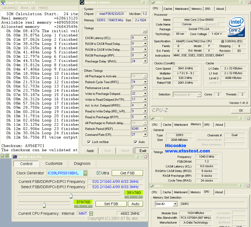Click the www.xfastest.com link text
251x227 pixels.
click(187, 151)
